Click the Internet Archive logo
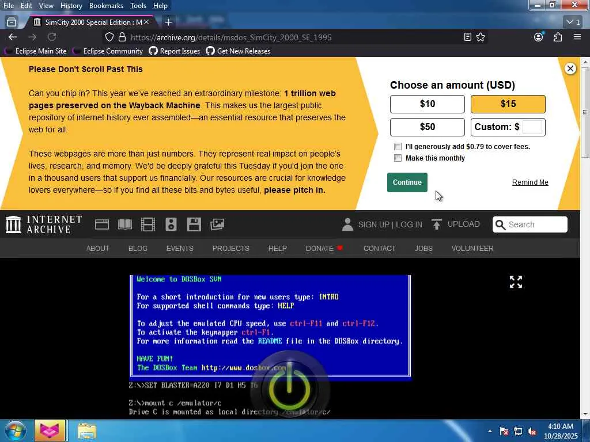The image size is (590, 442). coord(44,224)
